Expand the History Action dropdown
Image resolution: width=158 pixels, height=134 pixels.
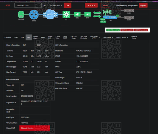click(122, 37)
